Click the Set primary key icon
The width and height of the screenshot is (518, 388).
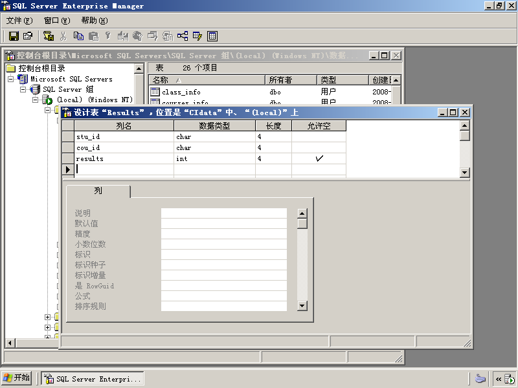[108, 36]
